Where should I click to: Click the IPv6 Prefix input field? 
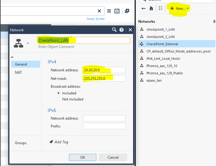104,126
